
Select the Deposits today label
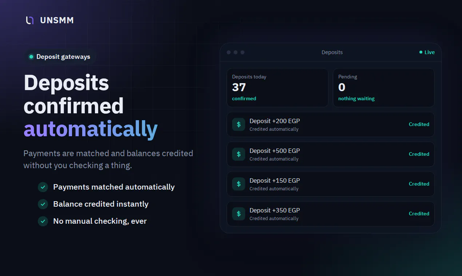pos(249,77)
